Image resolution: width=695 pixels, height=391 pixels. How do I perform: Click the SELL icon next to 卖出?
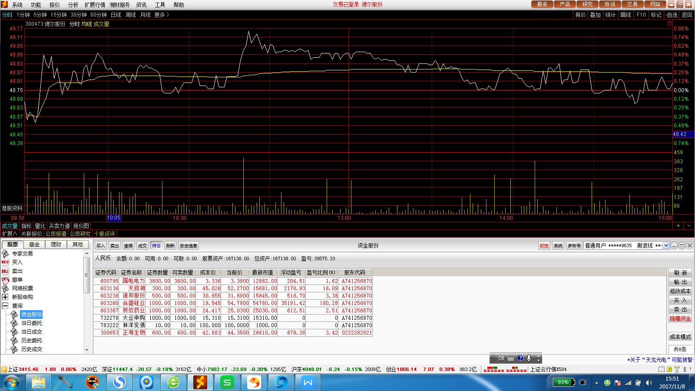pos(5,271)
